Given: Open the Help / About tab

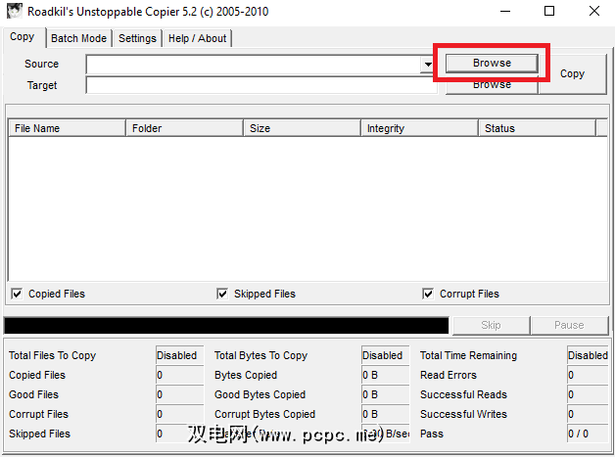Looking at the screenshot, I should [x=197, y=38].
